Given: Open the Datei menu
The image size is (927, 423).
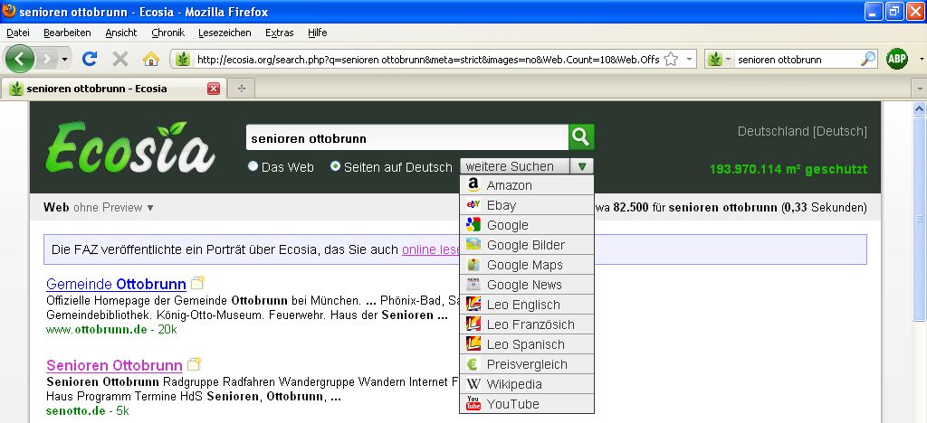Looking at the screenshot, I should [x=18, y=33].
